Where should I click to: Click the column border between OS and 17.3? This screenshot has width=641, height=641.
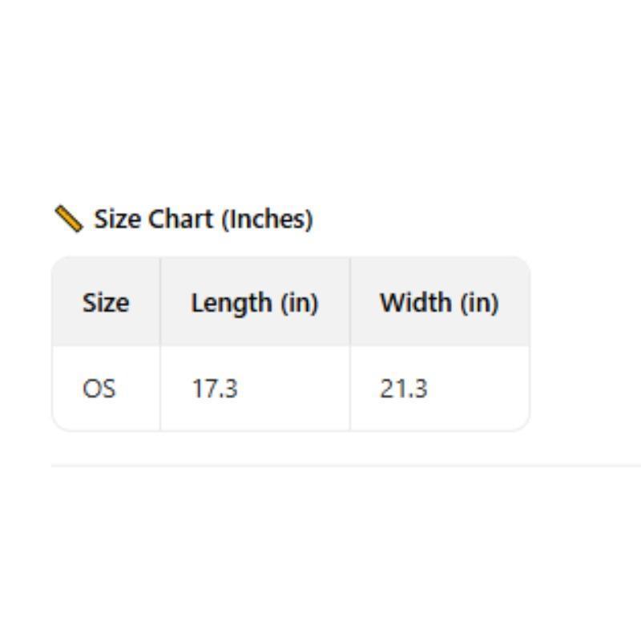pos(160,389)
